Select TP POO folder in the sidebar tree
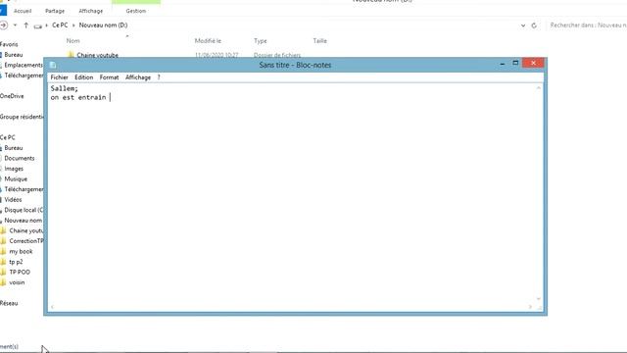The image size is (627, 353). [x=20, y=273]
